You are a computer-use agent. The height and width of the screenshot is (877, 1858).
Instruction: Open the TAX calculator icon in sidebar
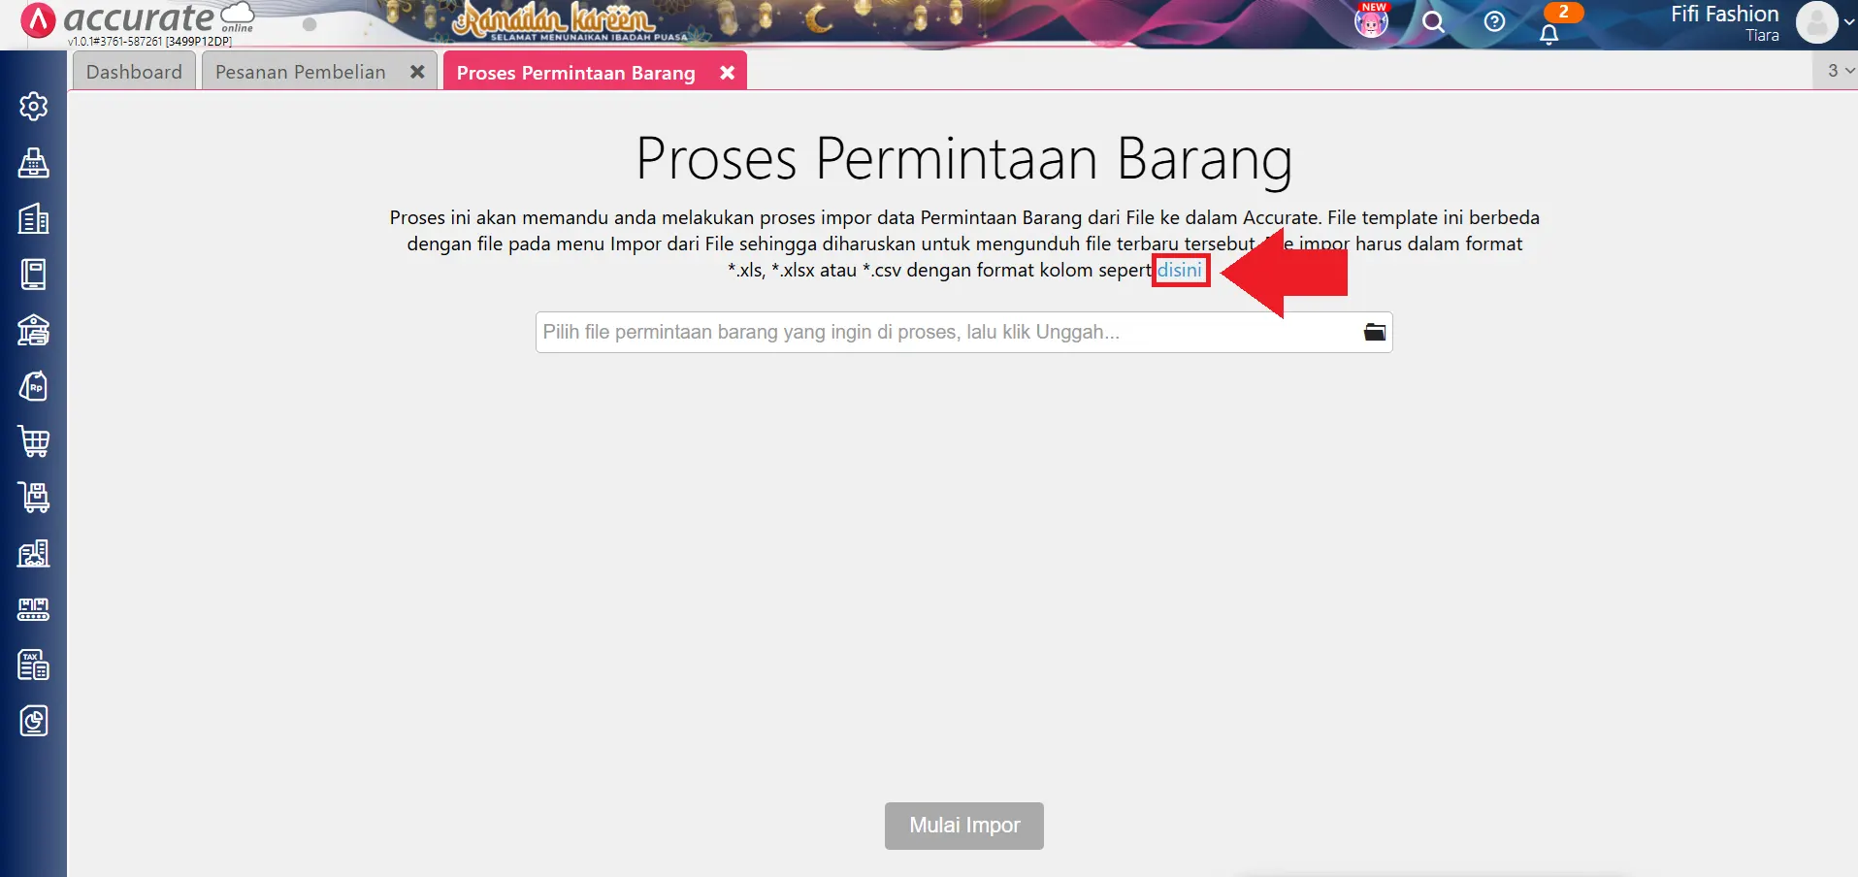33,666
